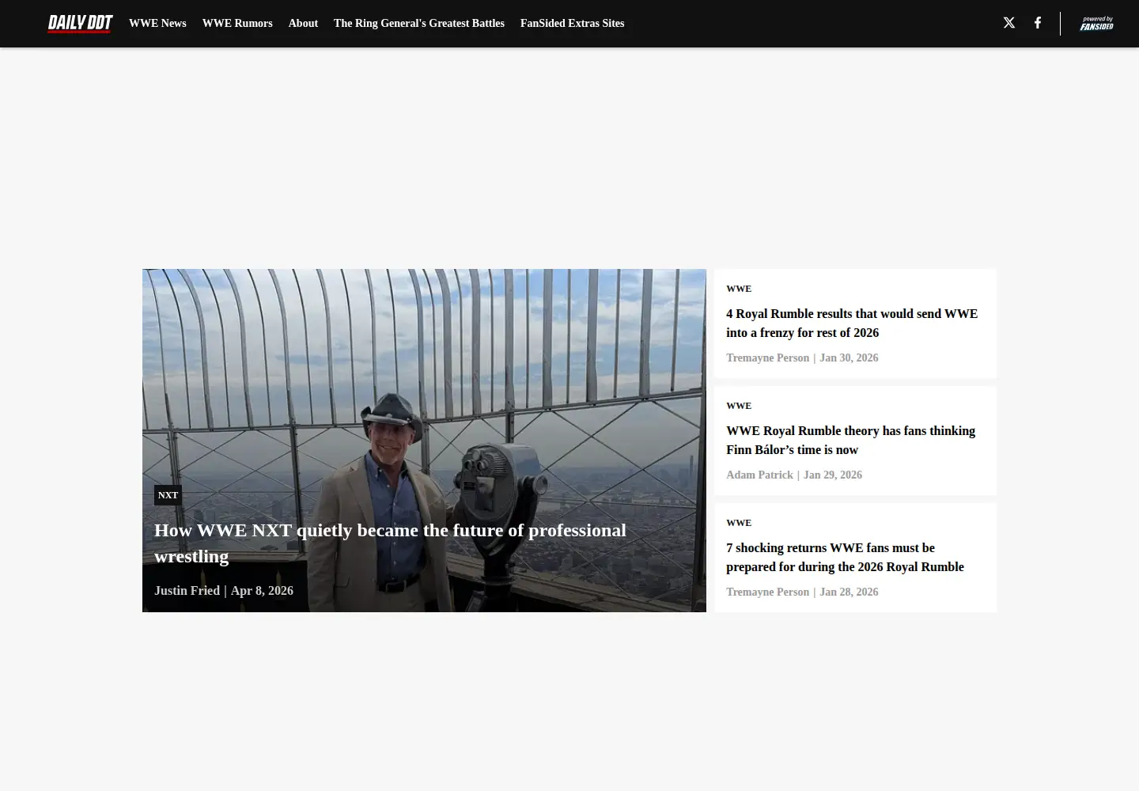Open the WWE News menu
Screen dimensions: 1139x791
point(157,24)
